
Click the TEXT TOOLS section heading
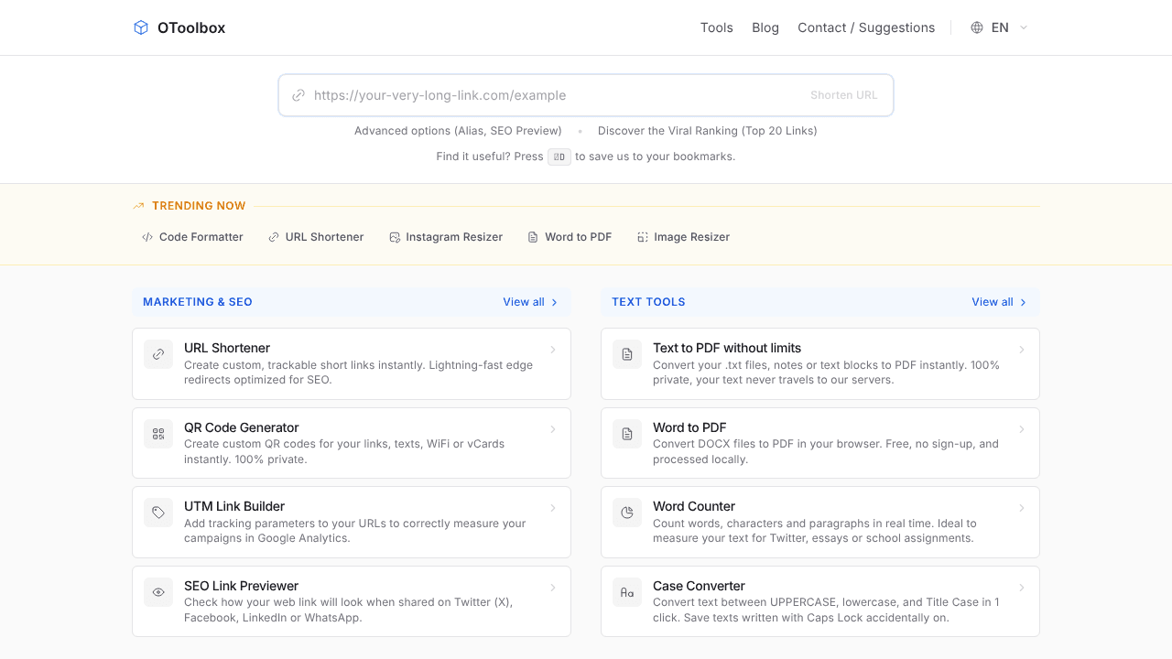[648, 302]
